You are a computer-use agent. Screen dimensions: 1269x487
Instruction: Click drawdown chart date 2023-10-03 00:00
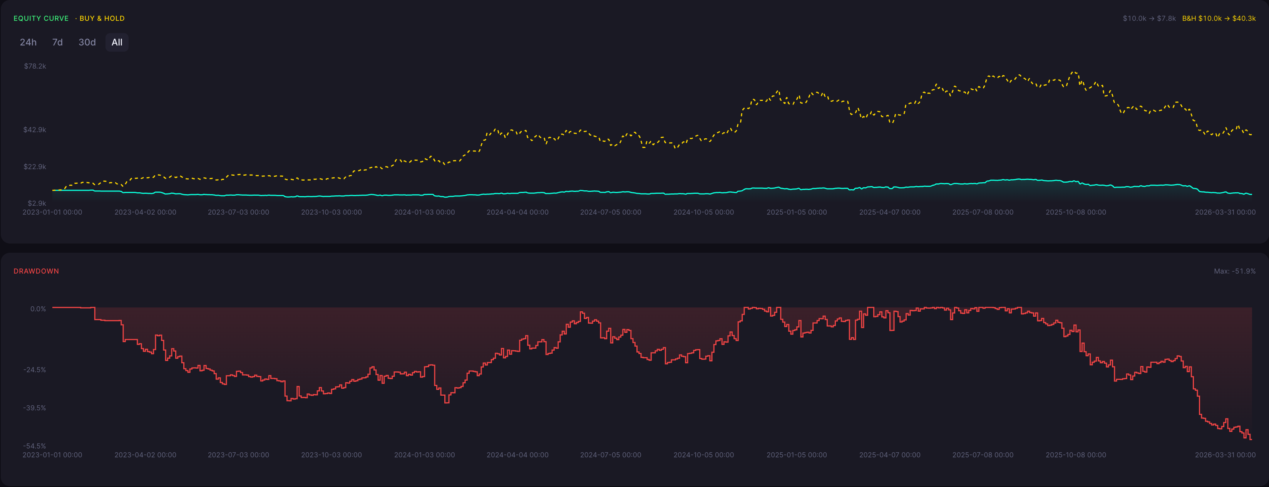(x=331, y=455)
